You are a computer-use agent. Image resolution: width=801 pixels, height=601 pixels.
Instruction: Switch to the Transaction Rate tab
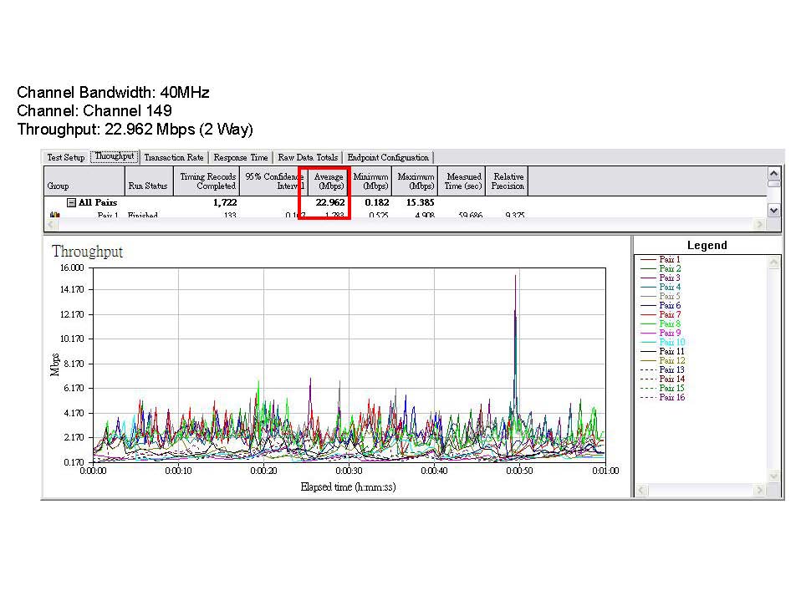[174, 157]
